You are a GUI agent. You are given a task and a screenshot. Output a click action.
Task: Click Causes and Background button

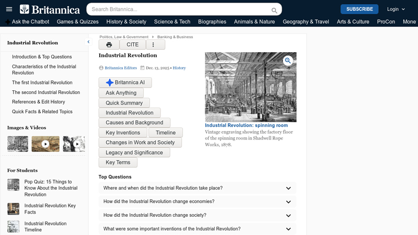pyautogui.click(x=134, y=123)
